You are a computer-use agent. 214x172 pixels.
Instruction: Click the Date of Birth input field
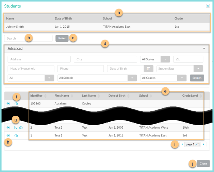(126, 69)
